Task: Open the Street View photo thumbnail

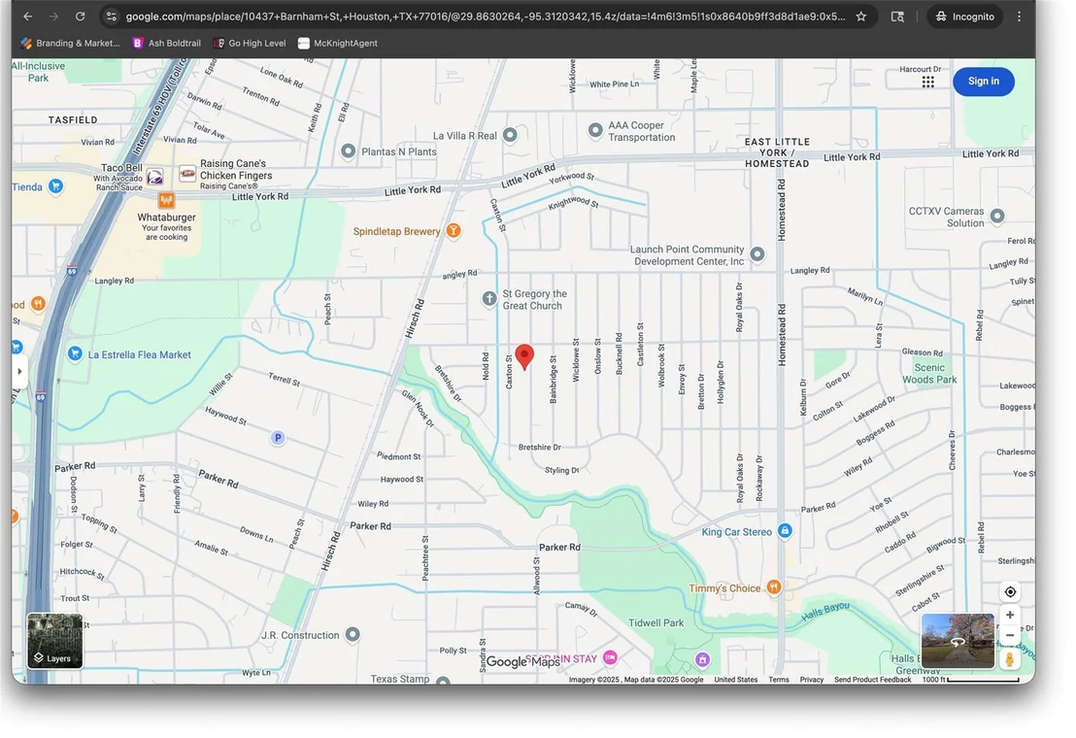Action: pos(958,641)
